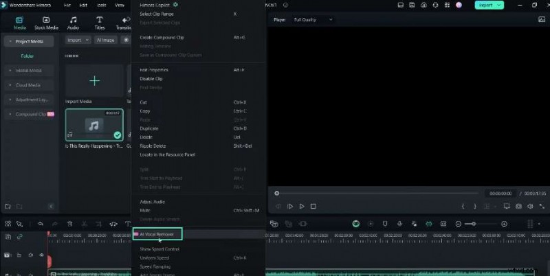Click the layout monitor icon in title bar
550x276 pixels.
tap(400, 5)
